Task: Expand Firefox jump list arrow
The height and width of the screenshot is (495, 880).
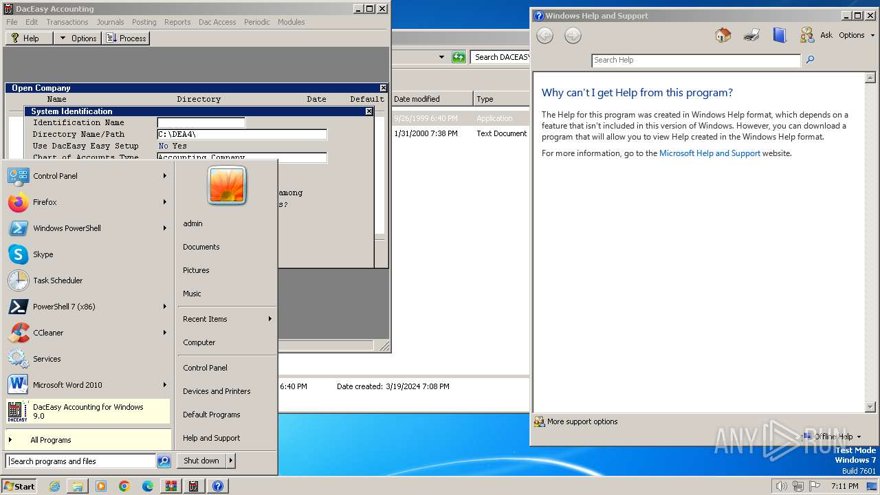Action: coord(165,202)
